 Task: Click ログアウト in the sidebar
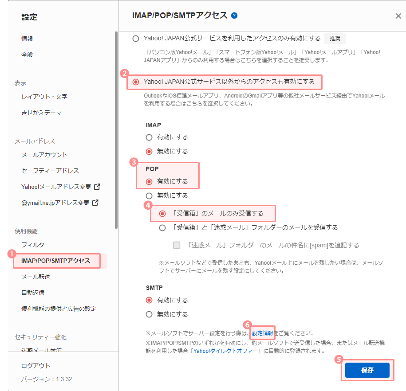(35, 366)
